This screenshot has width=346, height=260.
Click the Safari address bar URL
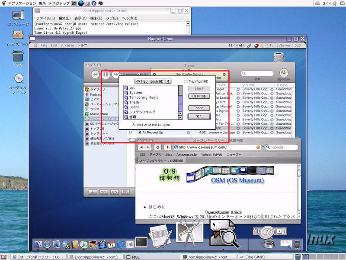click(218, 147)
